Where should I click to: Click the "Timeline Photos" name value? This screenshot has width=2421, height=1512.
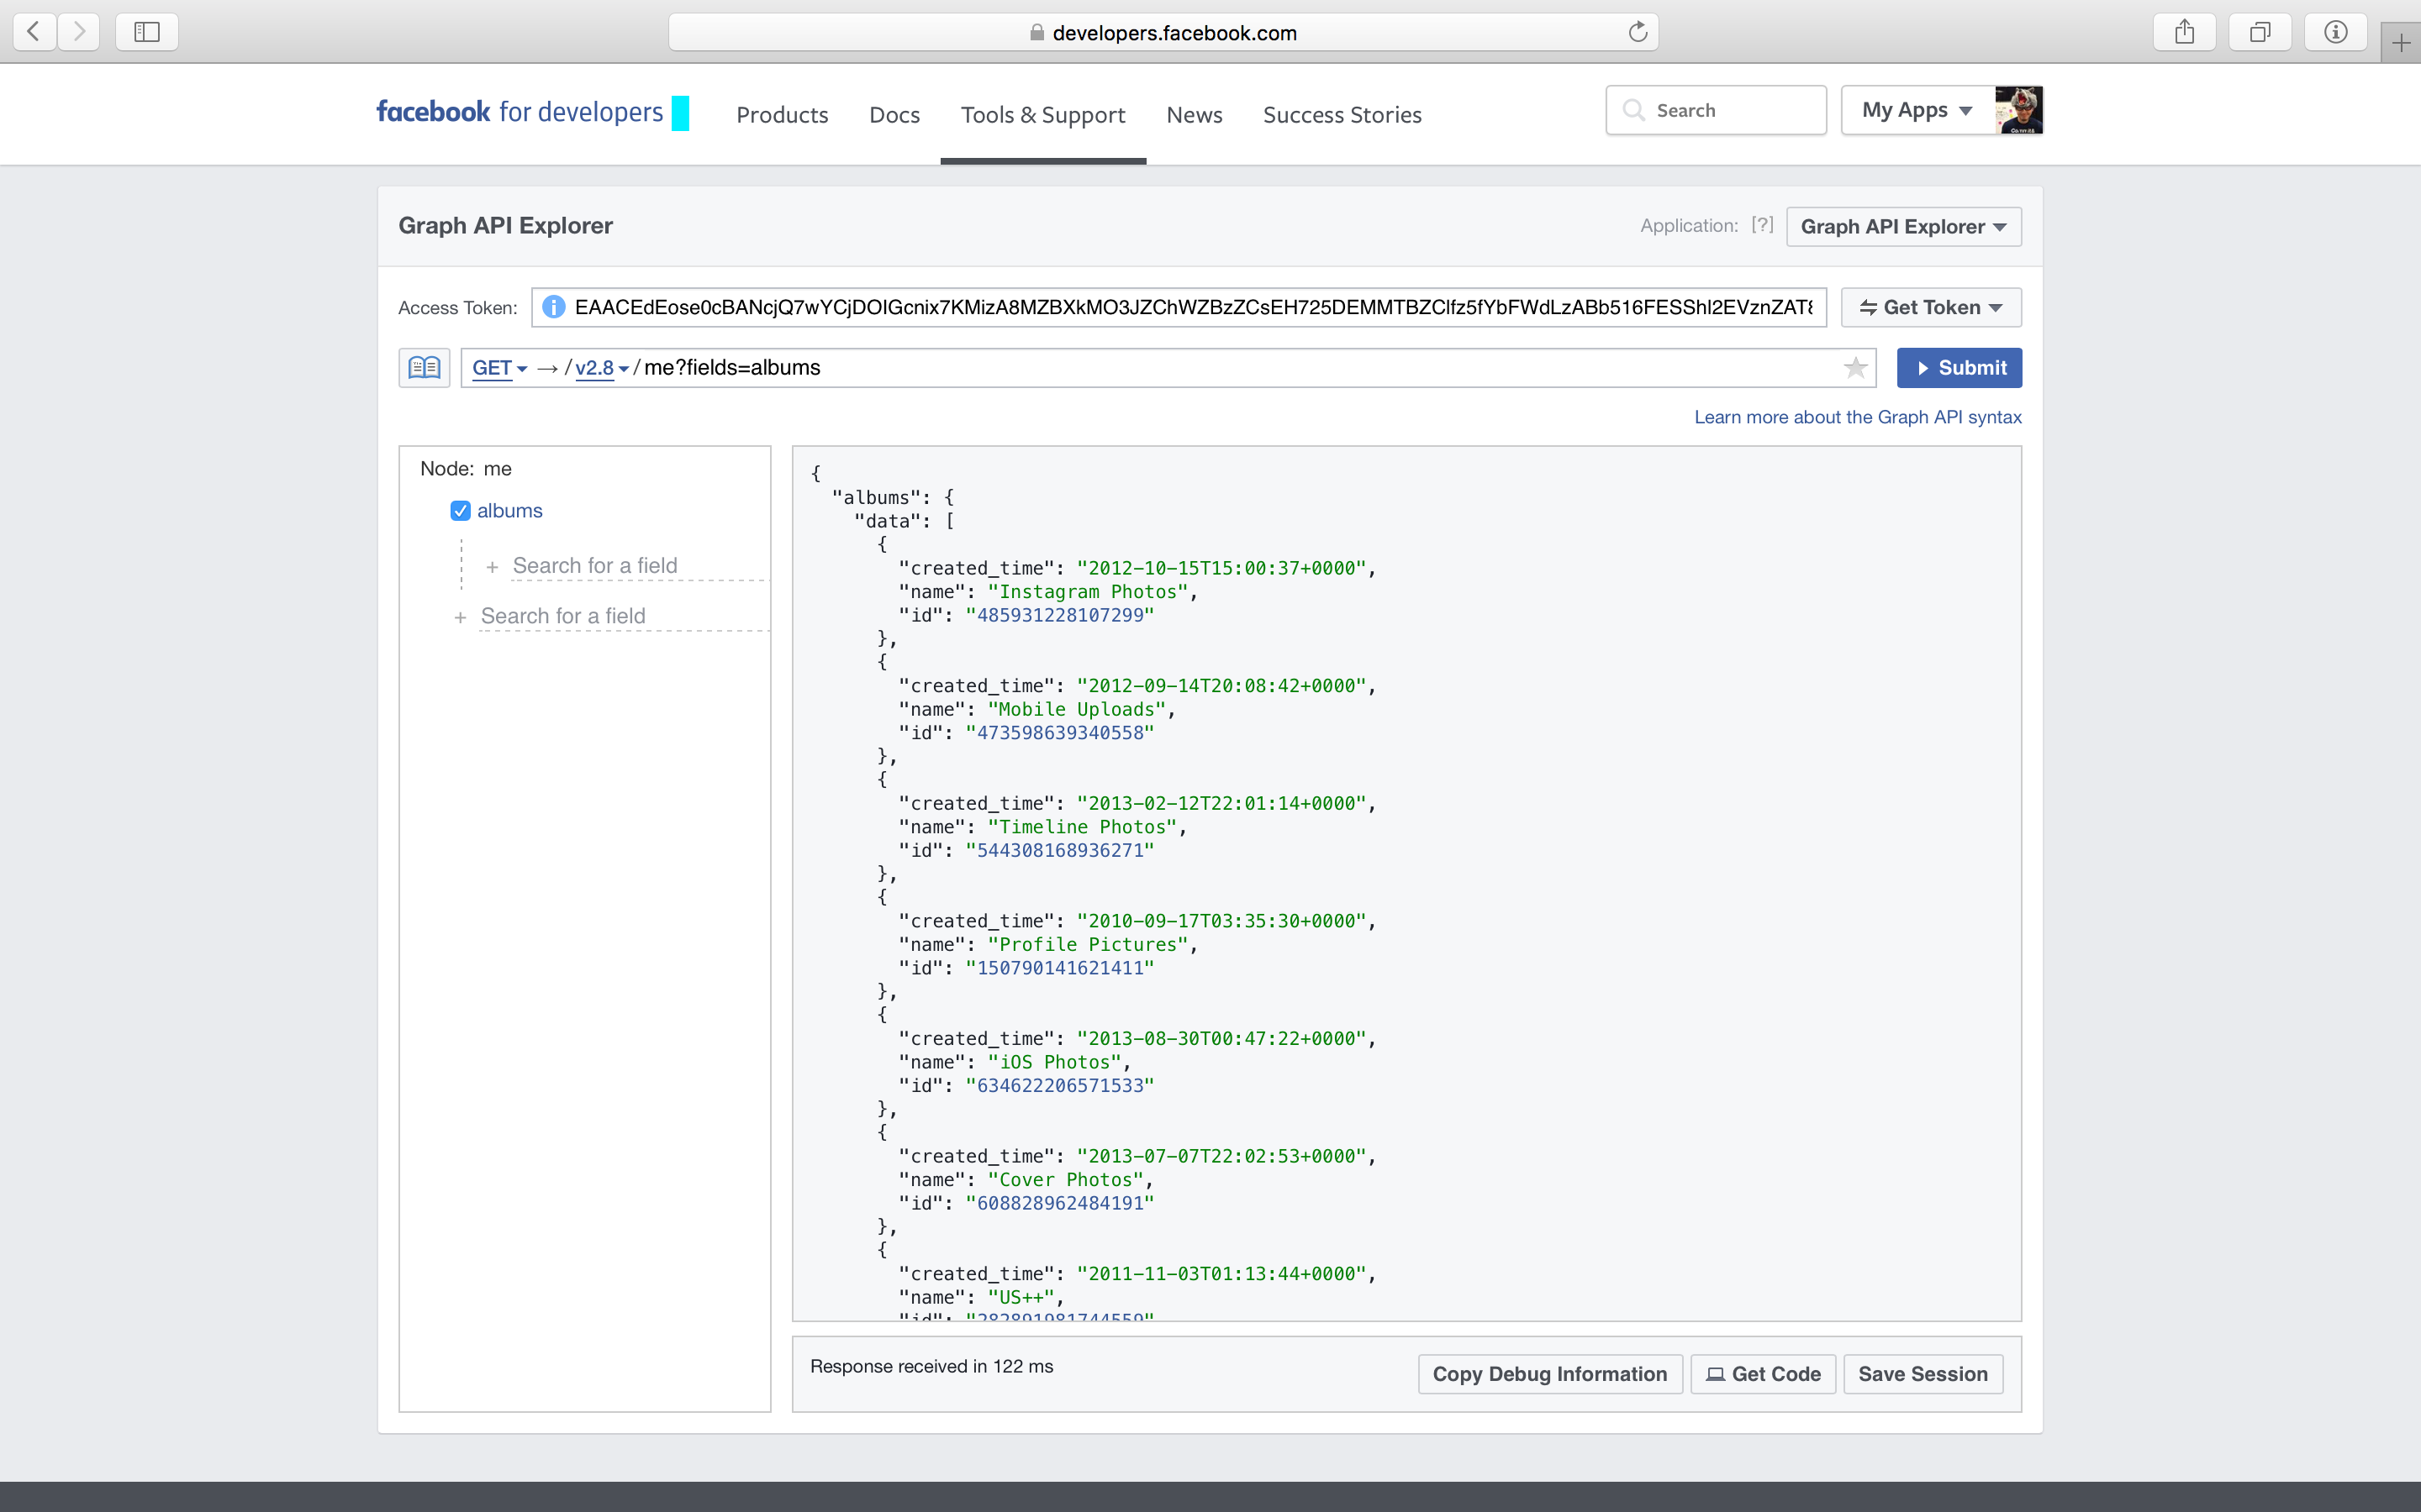click(1083, 827)
